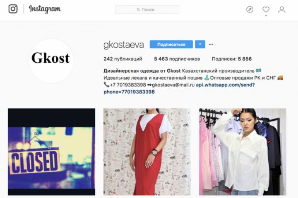Open the api.whatsapp.com/send link
The width and height of the screenshot is (298, 198).
[225, 85]
